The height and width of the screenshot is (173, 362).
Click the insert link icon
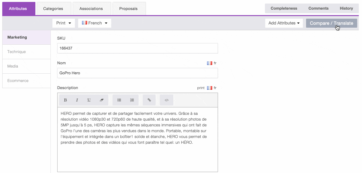pos(149,100)
